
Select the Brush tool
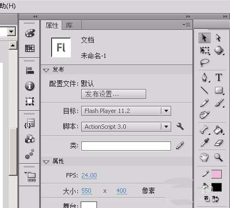(x=220, y=103)
